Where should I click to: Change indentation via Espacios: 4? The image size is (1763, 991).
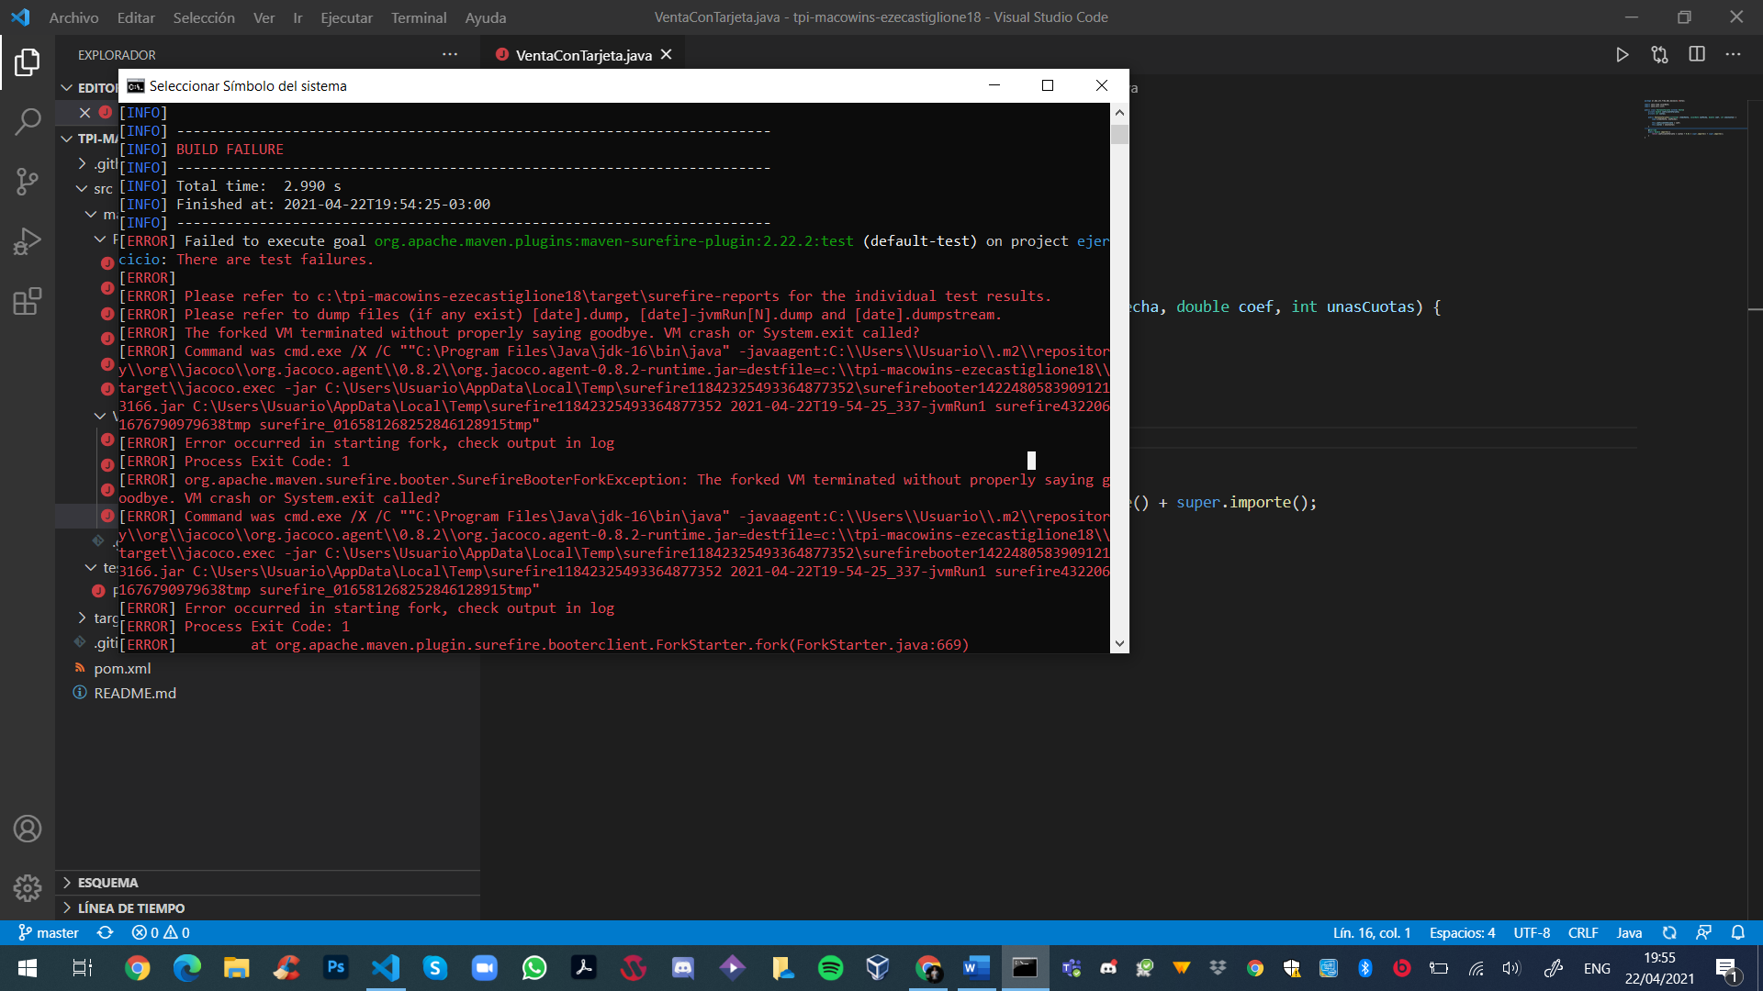click(1462, 932)
